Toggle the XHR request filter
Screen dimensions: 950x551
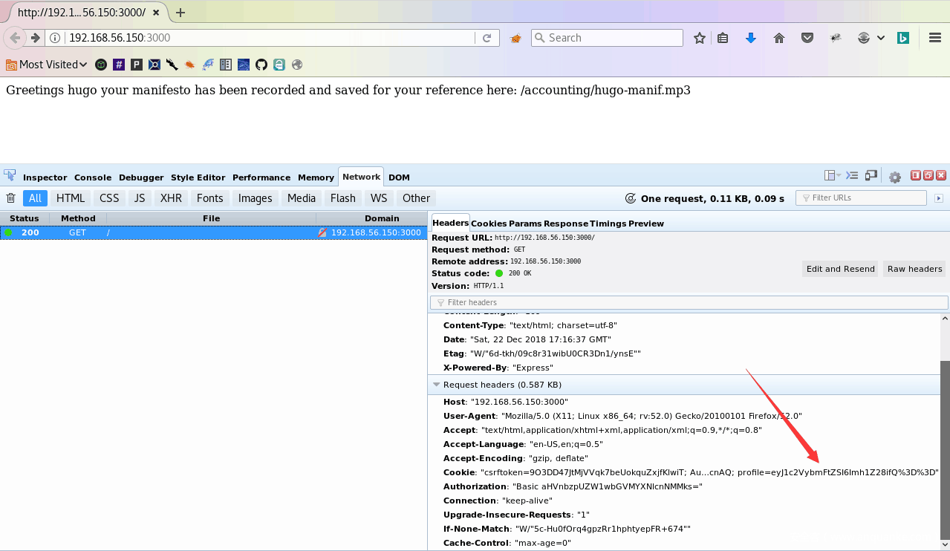(171, 198)
